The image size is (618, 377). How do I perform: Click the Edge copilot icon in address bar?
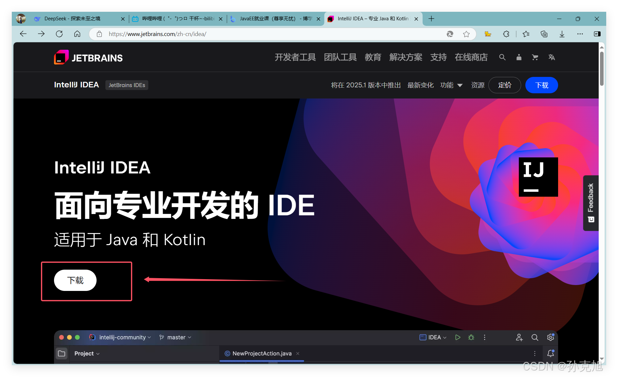[x=450, y=34]
